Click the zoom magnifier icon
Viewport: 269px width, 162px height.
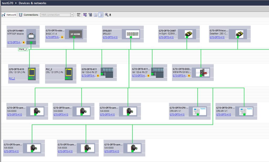pos(106,15)
